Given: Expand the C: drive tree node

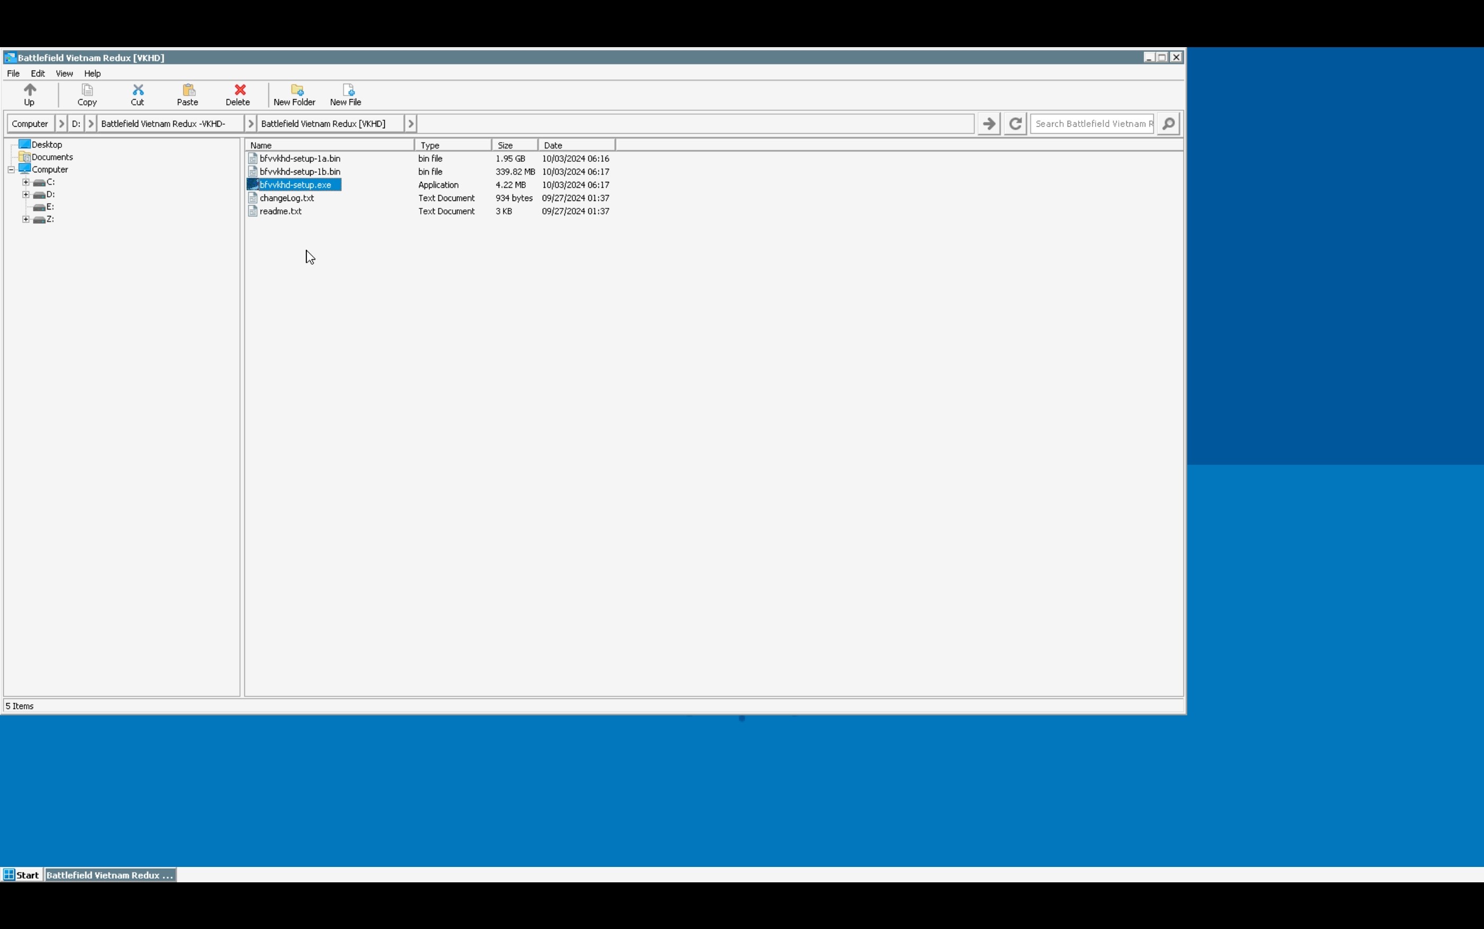Looking at the screenshot, I should point(26,182).
